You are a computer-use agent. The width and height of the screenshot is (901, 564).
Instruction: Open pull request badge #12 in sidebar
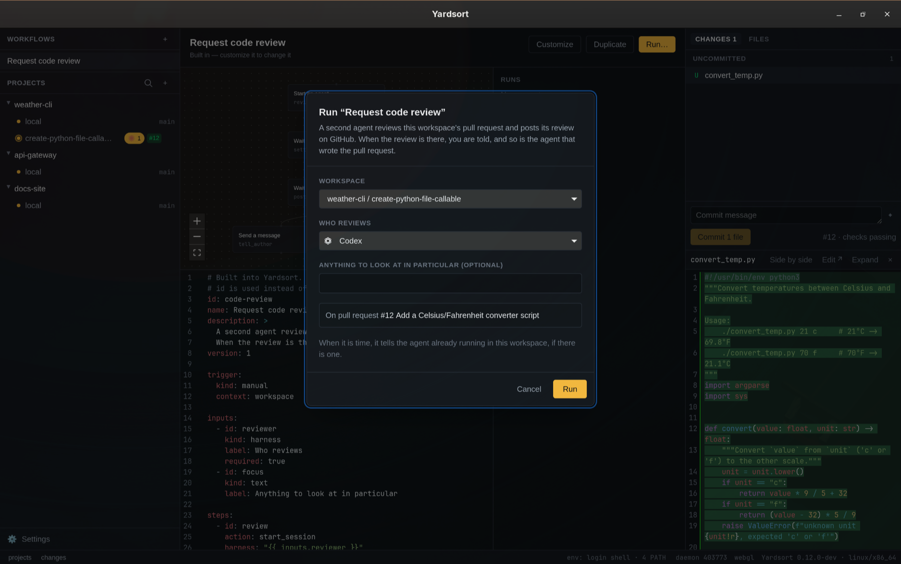click(154, 138)
